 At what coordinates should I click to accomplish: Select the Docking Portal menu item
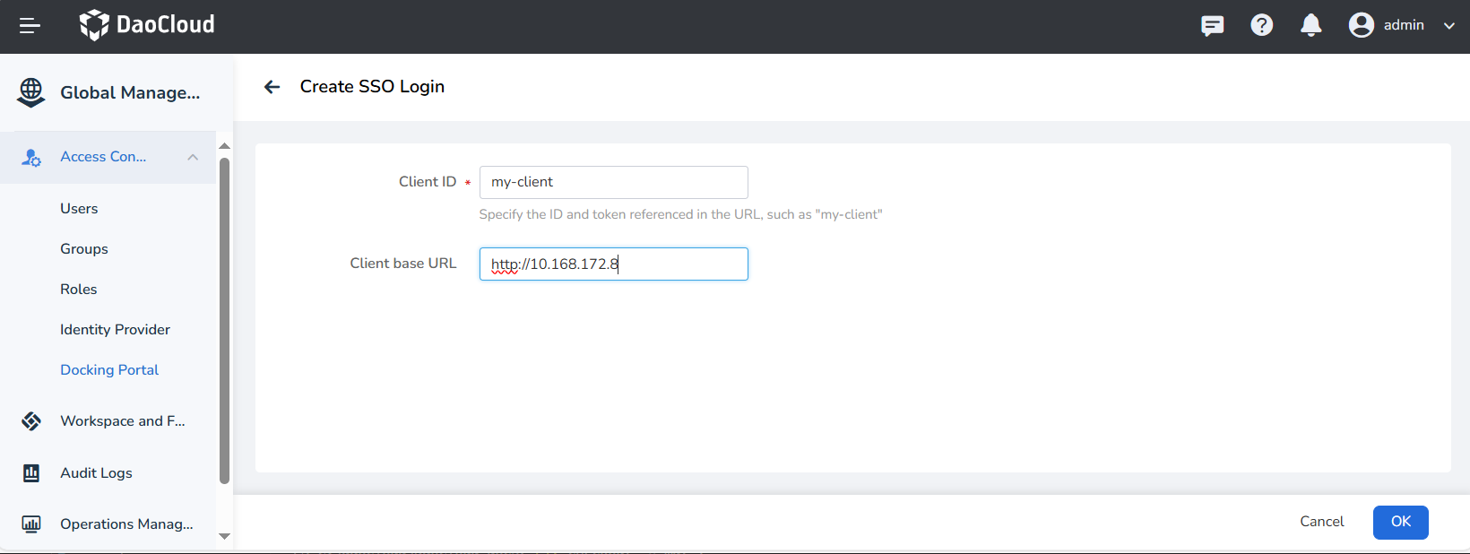pos(108,369)
